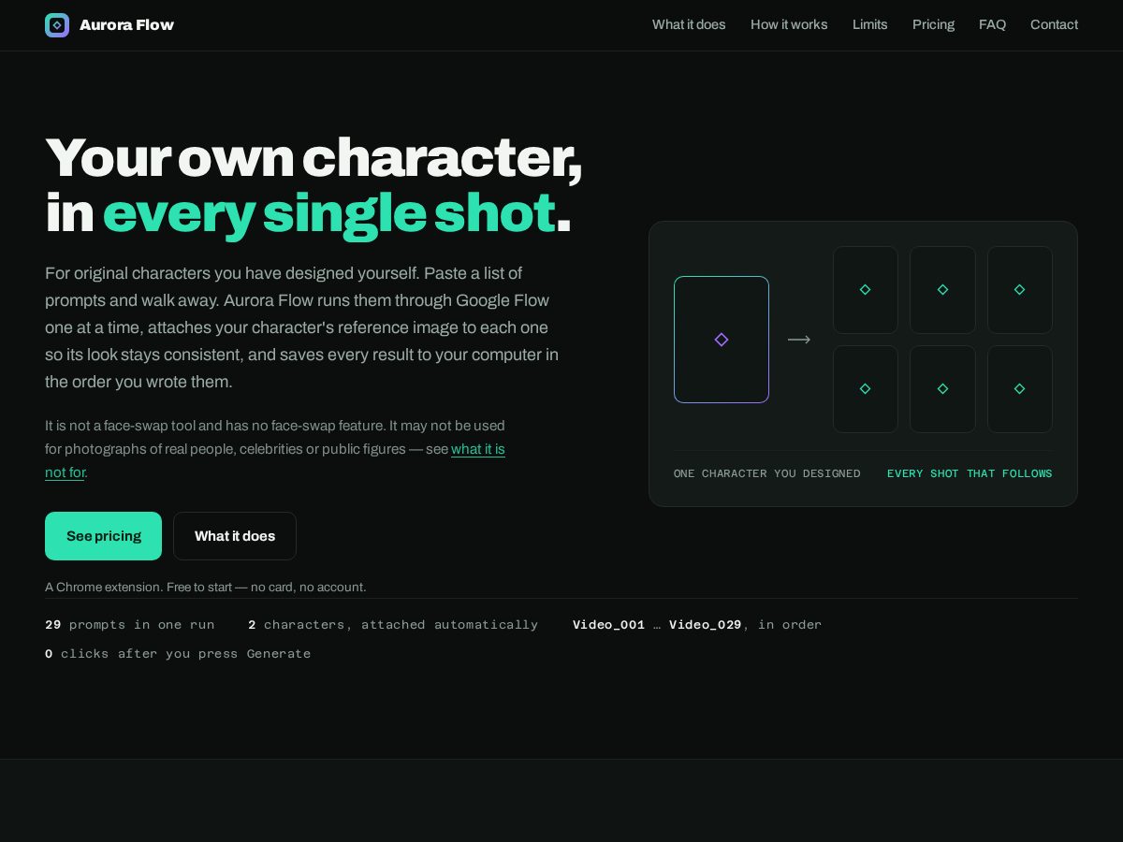
Task: Click 'ONE CHARACTER YOU DESIGNED' caption
Action: pos(767,473)
